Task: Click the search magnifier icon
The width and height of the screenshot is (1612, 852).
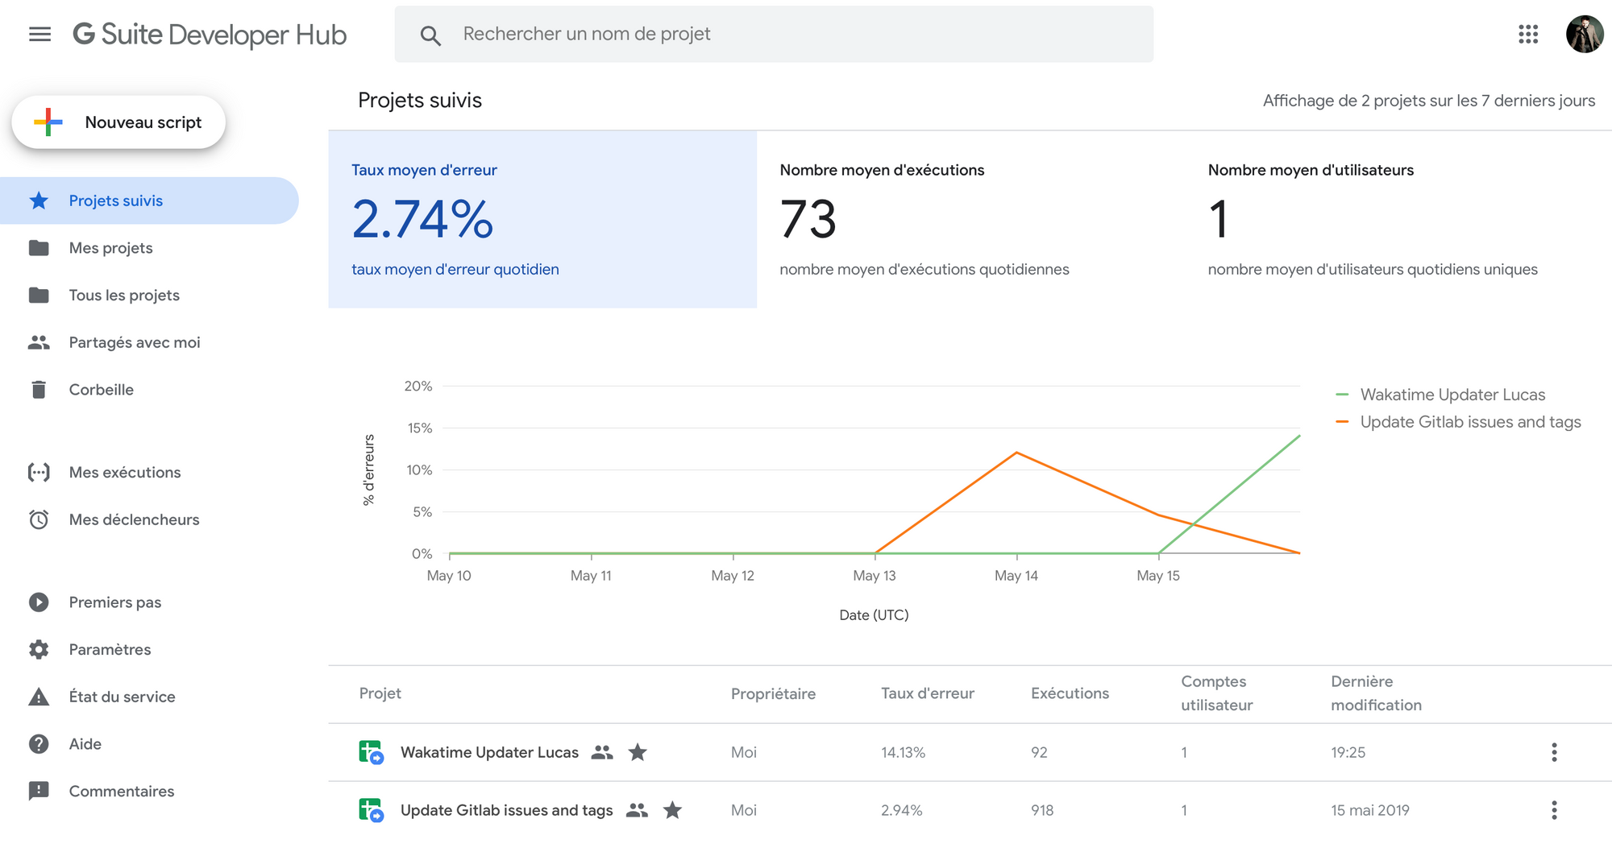Action: (x=430, y=35)
